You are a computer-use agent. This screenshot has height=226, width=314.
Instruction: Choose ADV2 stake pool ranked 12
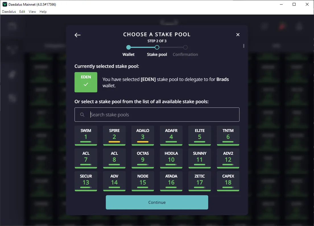228,158
